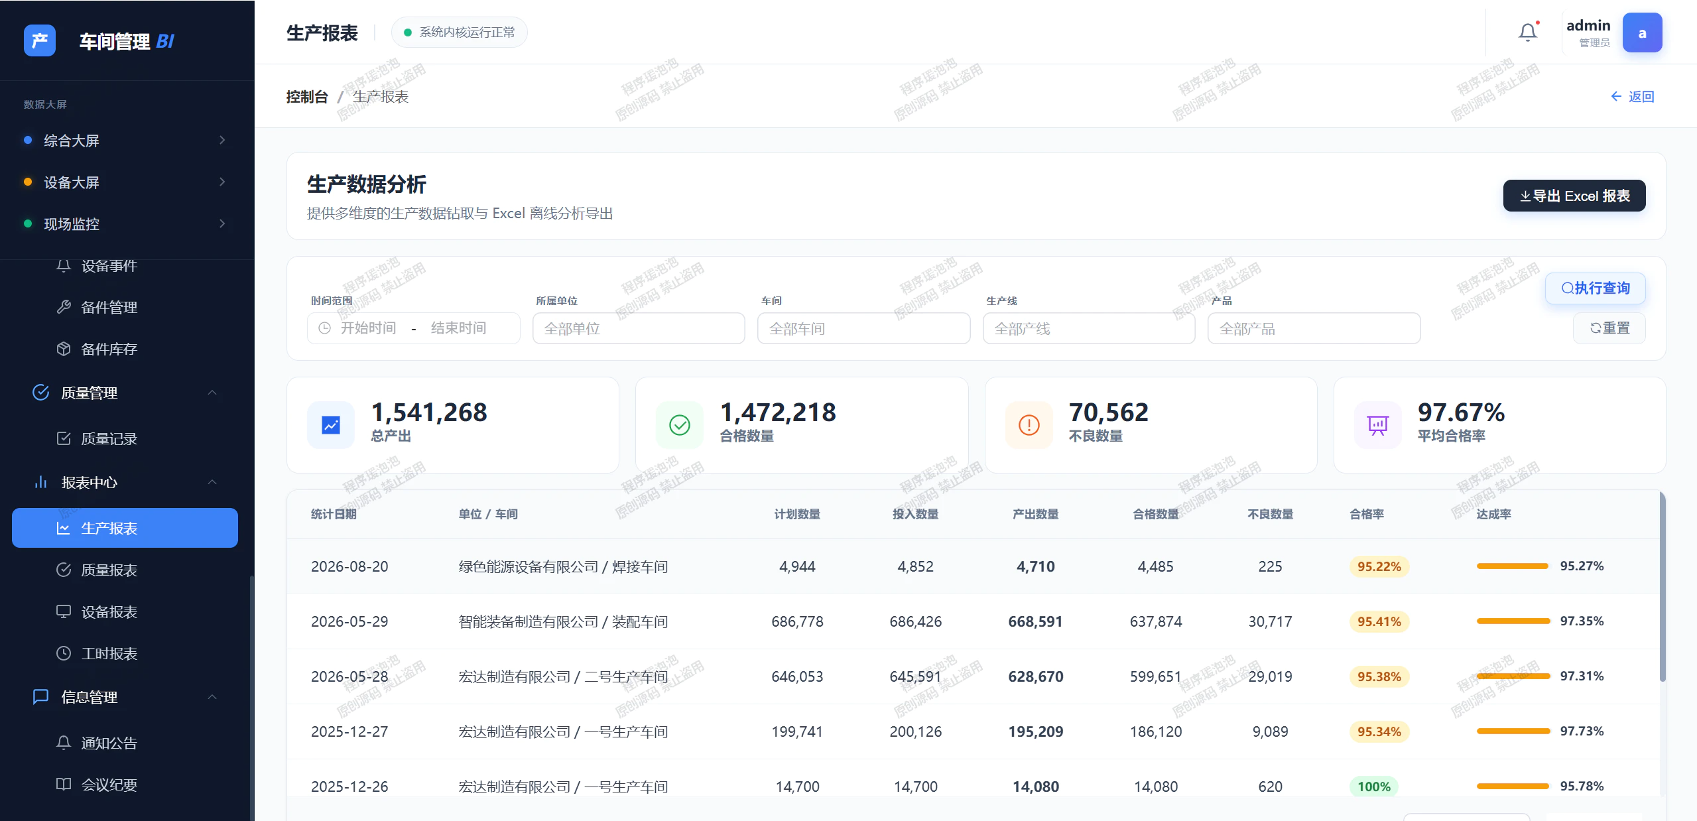Image resolution: width=1697 pixels, height=821 pixels.
Task: Click the 结束时间 input field
Action: 458,328
